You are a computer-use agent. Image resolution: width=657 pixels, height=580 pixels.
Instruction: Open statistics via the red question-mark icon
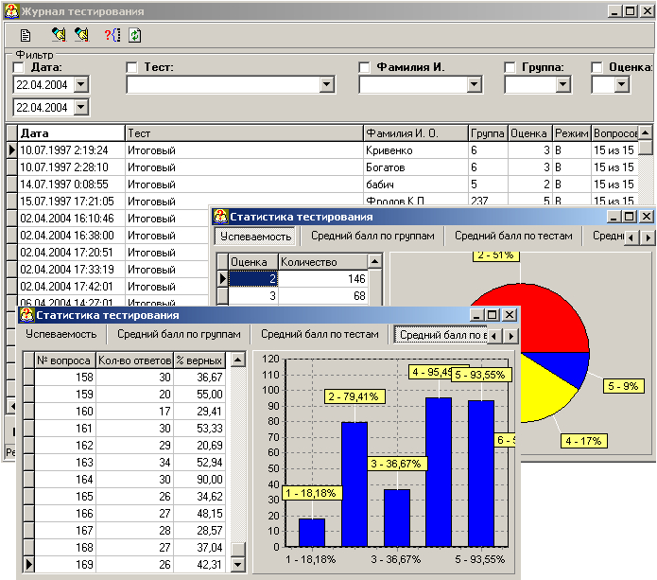pos(112,35)
